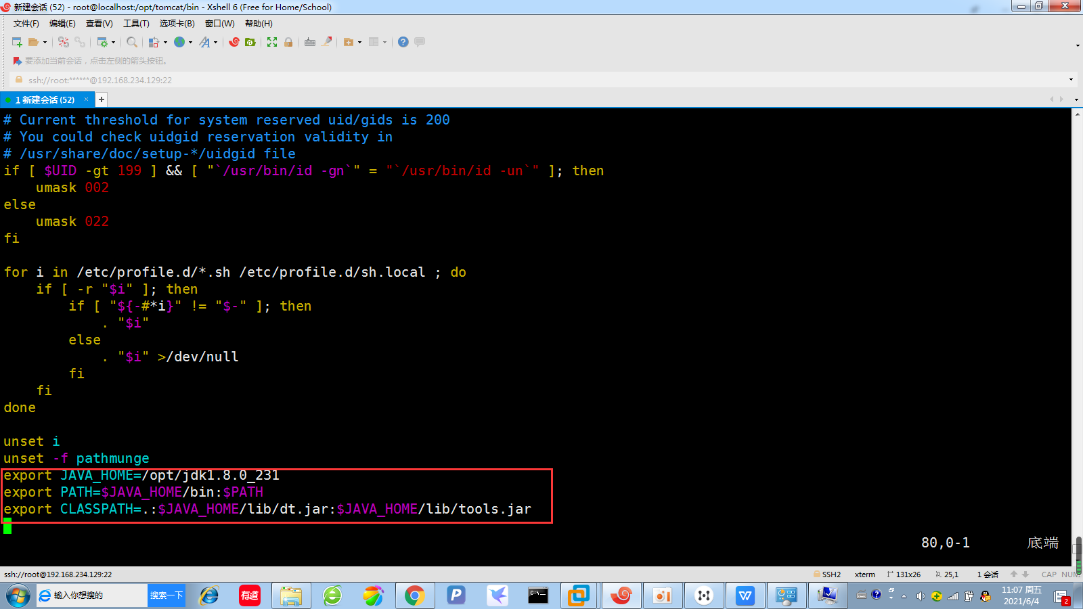
Task: Open the 帮助(H) menu
Action: [x=259, y=24]
